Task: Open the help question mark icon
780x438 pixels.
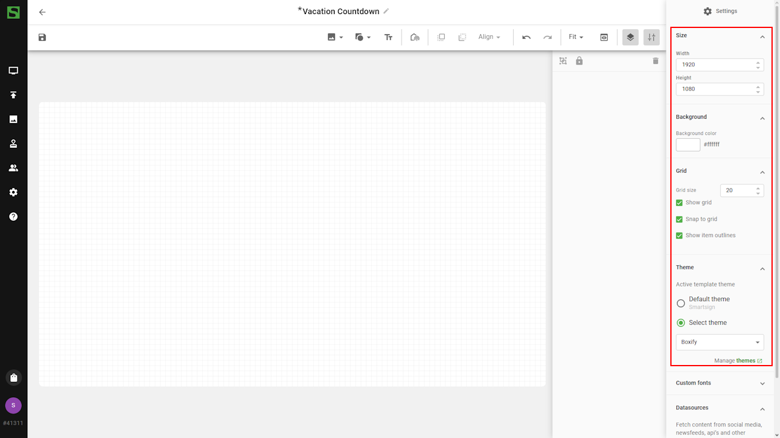Action: 13,217
